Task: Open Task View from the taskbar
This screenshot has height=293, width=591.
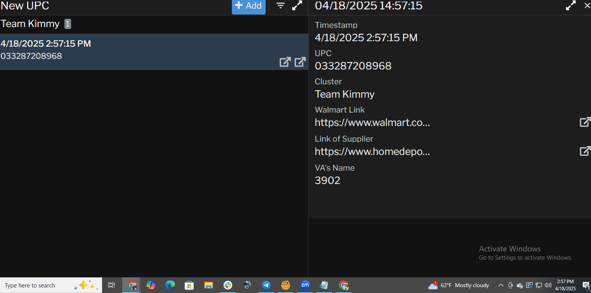Action: tap(112, 286)
